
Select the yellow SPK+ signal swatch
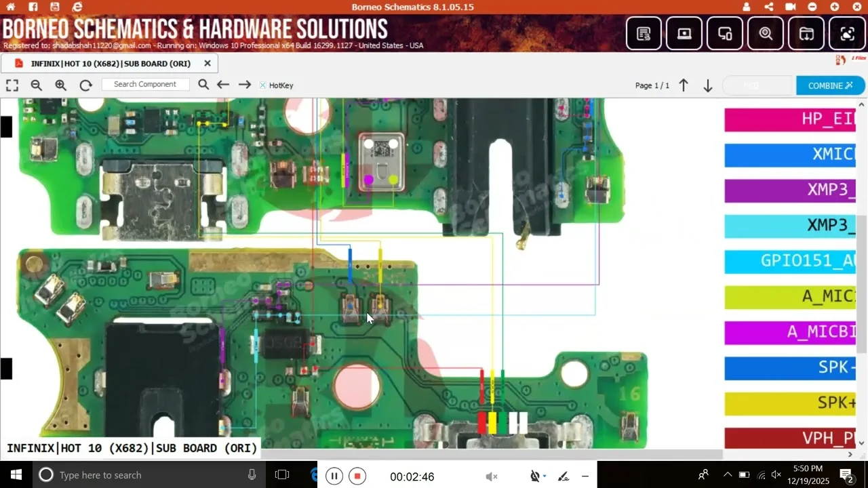[790, 404]
